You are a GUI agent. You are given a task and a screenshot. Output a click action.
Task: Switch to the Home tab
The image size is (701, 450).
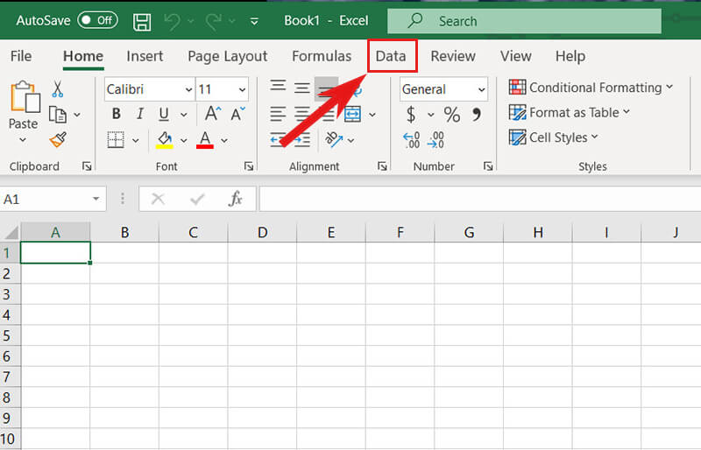tap(83, 56)
